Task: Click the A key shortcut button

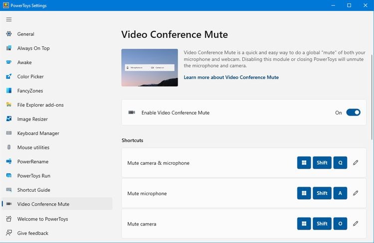Action: [x=340, y=193]
